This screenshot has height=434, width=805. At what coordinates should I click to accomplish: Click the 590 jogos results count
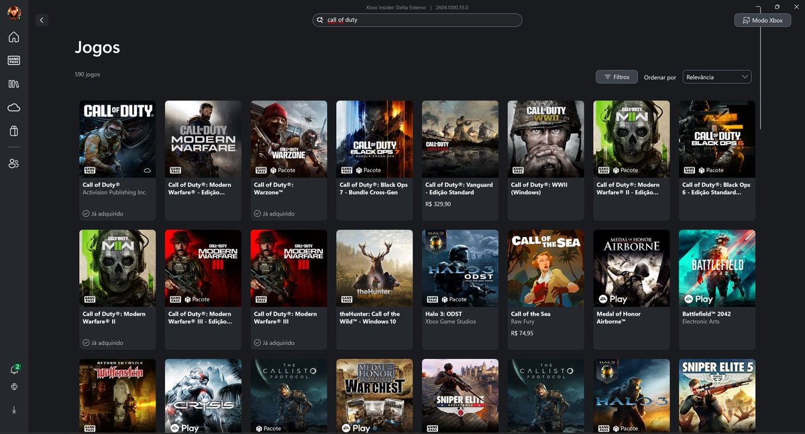(x=87, y=74)
